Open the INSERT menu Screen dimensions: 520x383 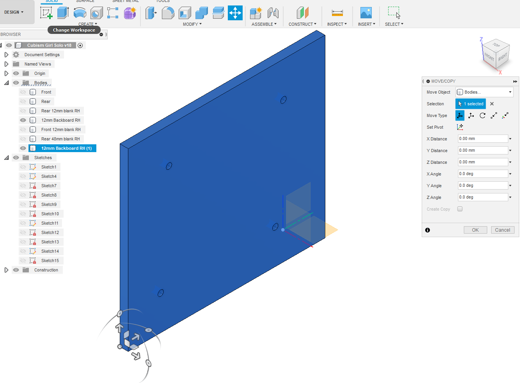(367, 24)
